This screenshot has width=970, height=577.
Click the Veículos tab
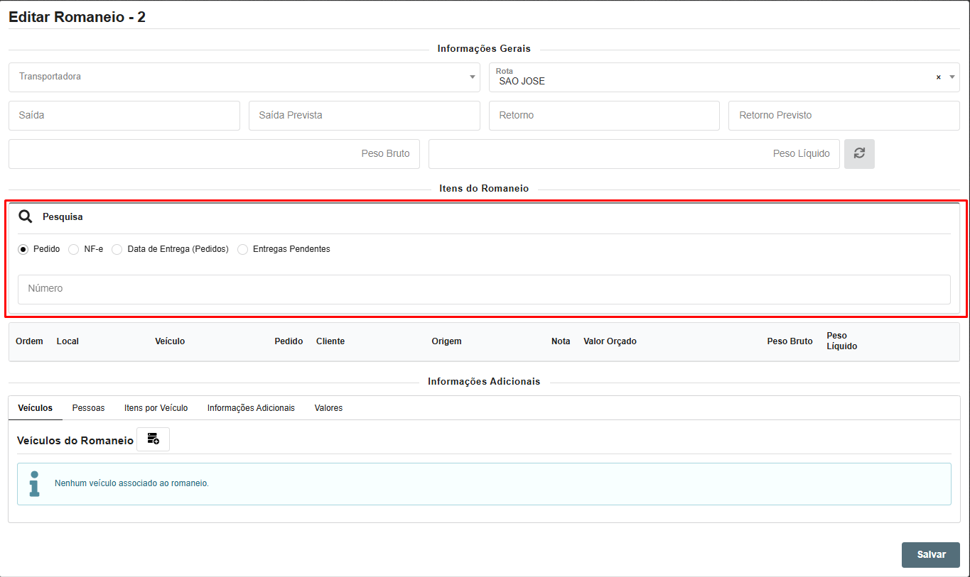point(35,408)
